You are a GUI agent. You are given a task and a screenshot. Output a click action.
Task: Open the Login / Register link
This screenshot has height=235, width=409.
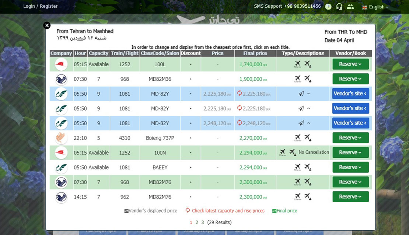pos(41,6)
